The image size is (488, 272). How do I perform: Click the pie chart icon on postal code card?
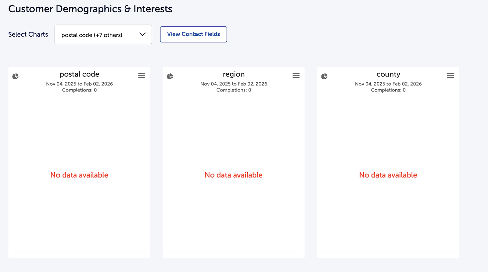click(15, 76)
